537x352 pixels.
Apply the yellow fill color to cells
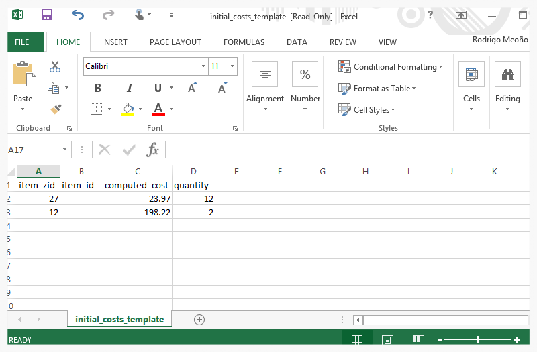pyautogui.click(x=128, y=109)
